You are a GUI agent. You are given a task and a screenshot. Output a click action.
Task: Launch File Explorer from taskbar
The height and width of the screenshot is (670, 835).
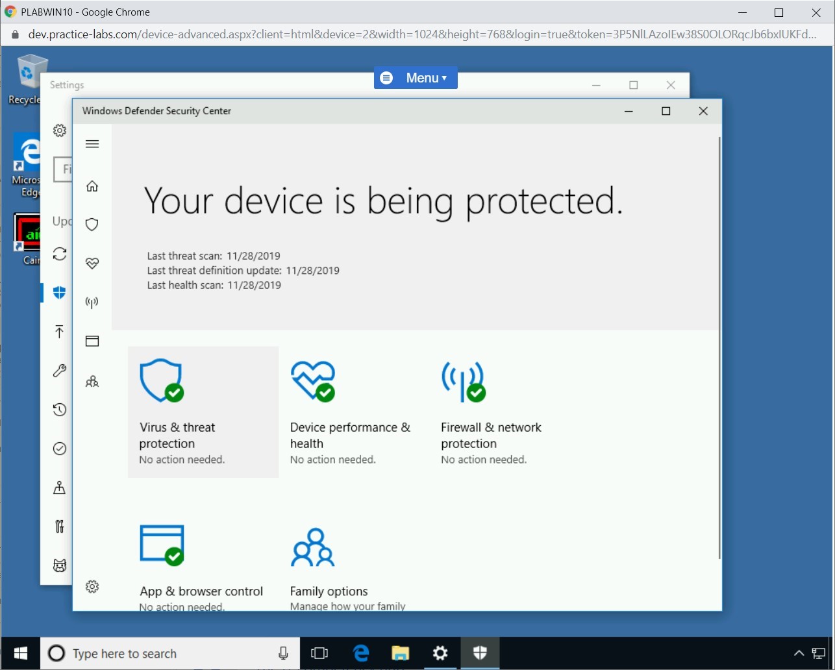click(x=401, y=654)
